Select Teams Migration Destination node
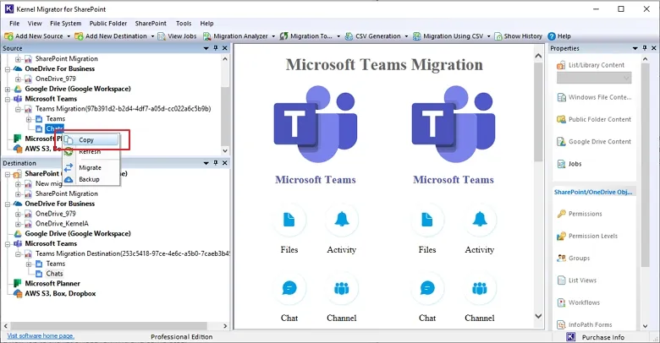This screenshot has height=343, width=660. point(132,253)
